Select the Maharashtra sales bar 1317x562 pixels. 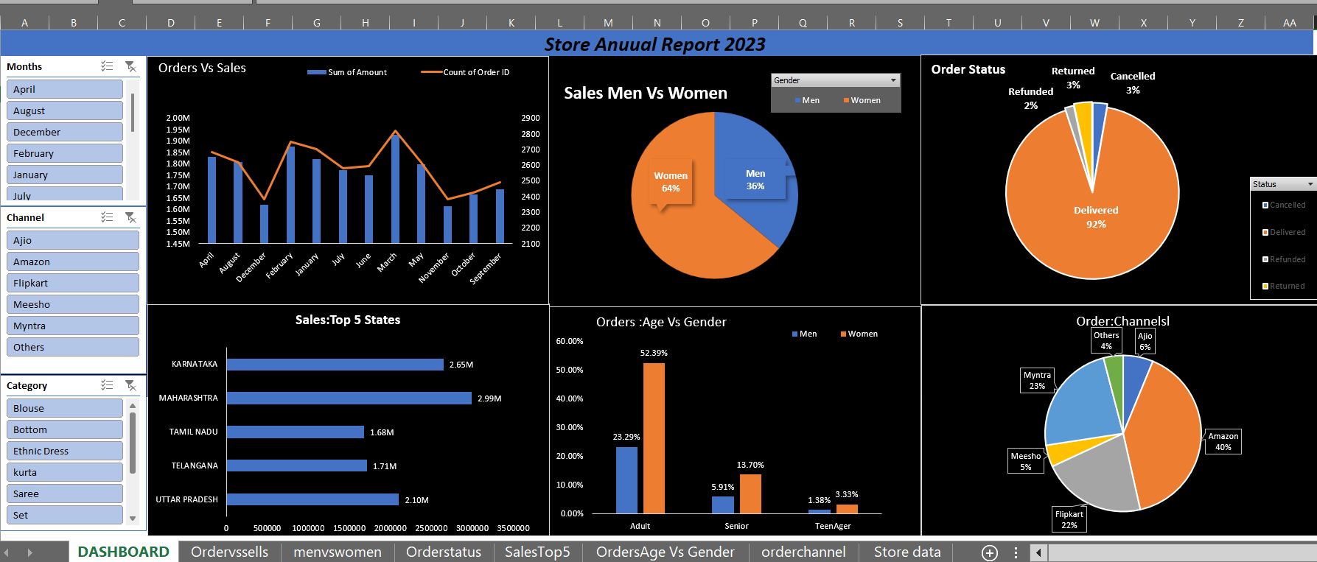[x=349, y=398]
